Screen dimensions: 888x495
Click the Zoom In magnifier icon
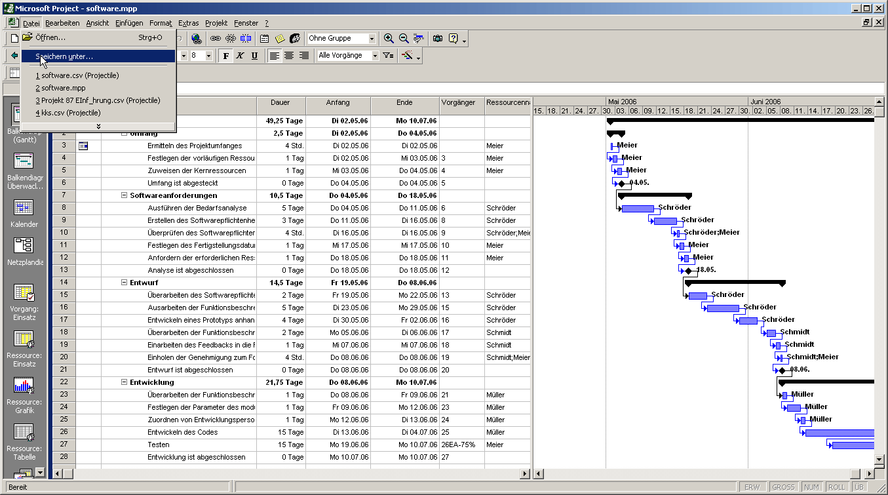[389, 39]
